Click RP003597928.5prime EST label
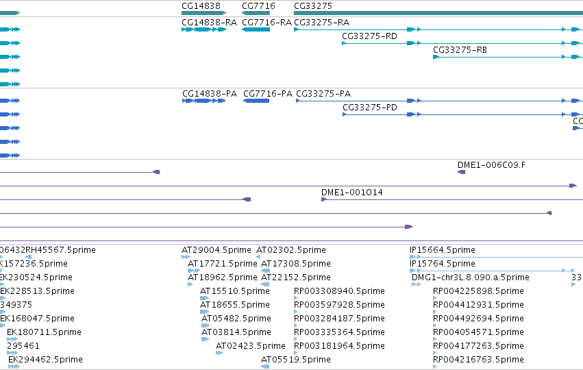This screenshot has height=370, width=583. 339,305
